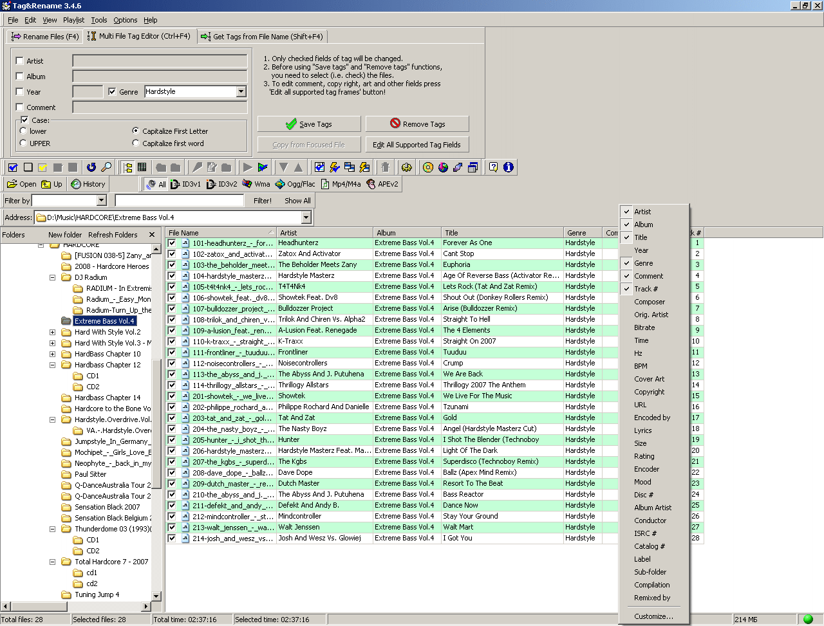Click the yellow gear settings toolbar icon

pyautogui.click(x=407, y=167)
